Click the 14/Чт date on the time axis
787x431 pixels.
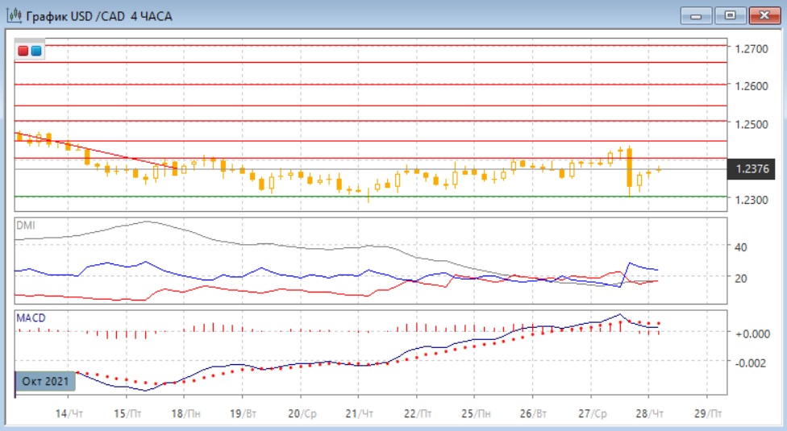point(71,412)
